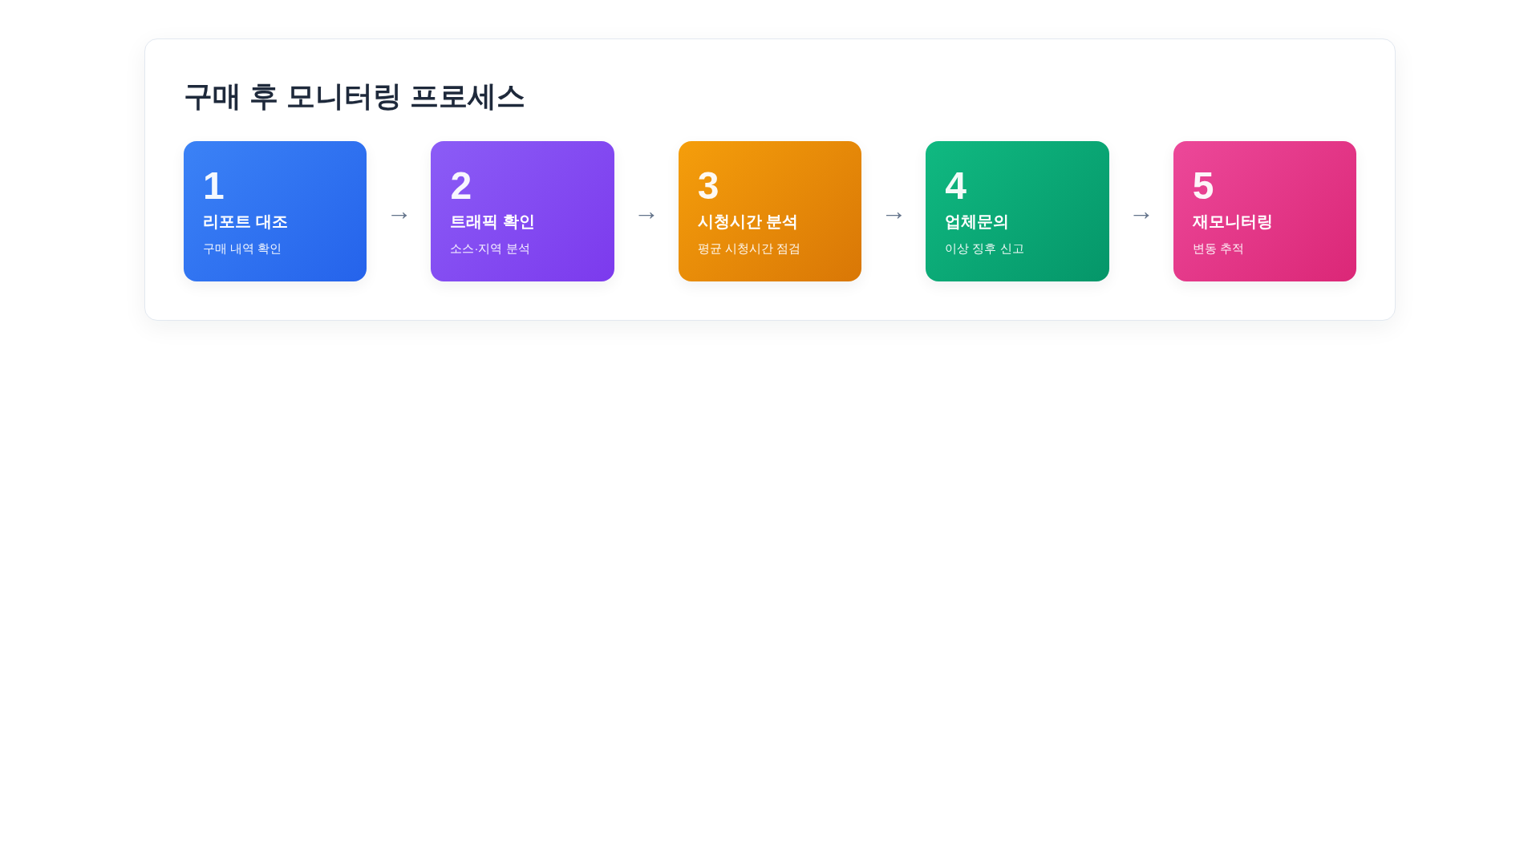Image resolution: width=1540 pixels, height=866 pixels.
Task: Click the number 5 on the pink card
Action: (1203, 185)
